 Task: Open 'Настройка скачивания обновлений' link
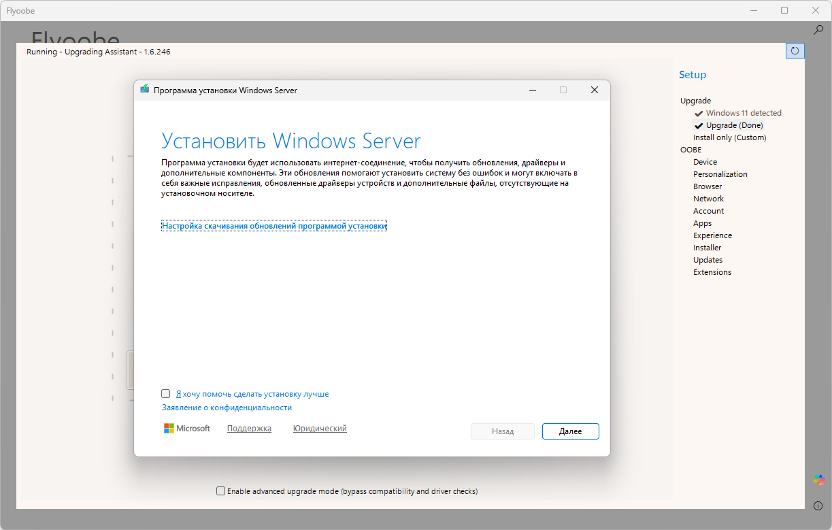tap(274, 226)
